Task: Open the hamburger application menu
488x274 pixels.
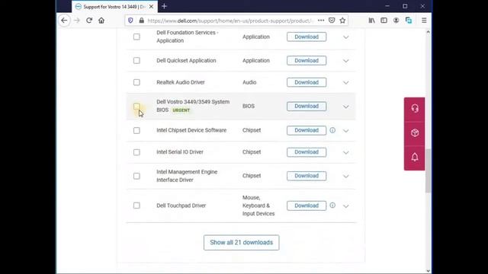Action: [424, 21]
